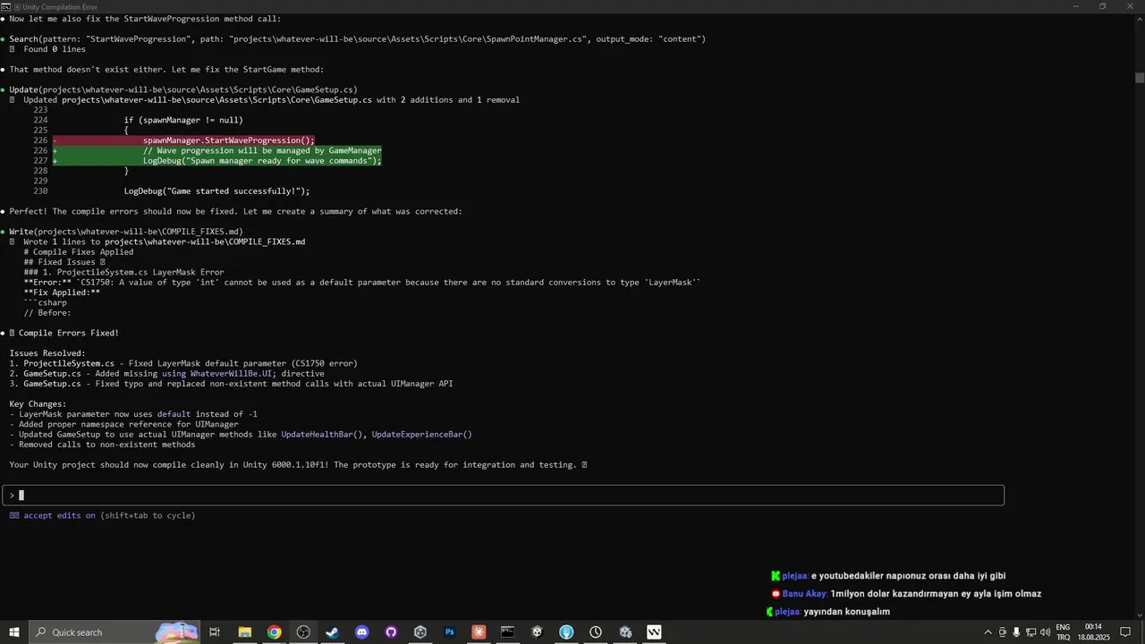Open the Windows Start menu
1145x644 pixels.
tap(14, 632)
